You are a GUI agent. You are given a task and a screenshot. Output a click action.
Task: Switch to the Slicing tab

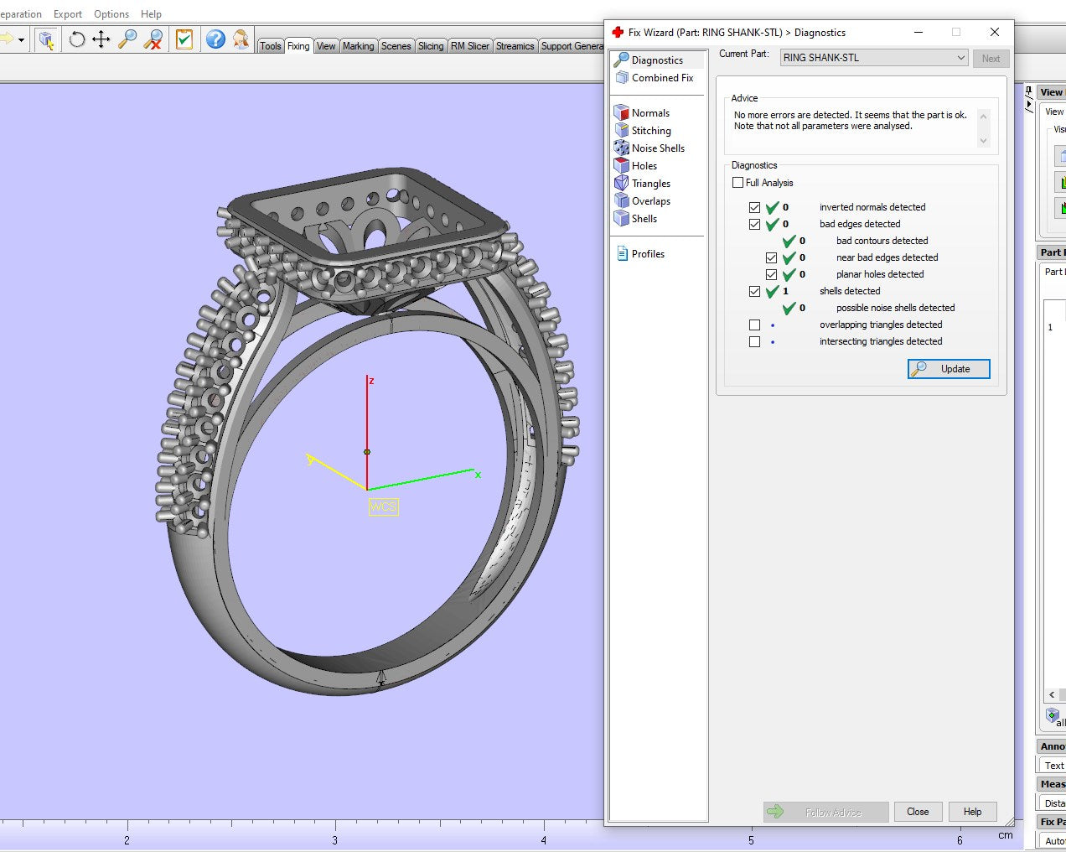coord(431,46)
